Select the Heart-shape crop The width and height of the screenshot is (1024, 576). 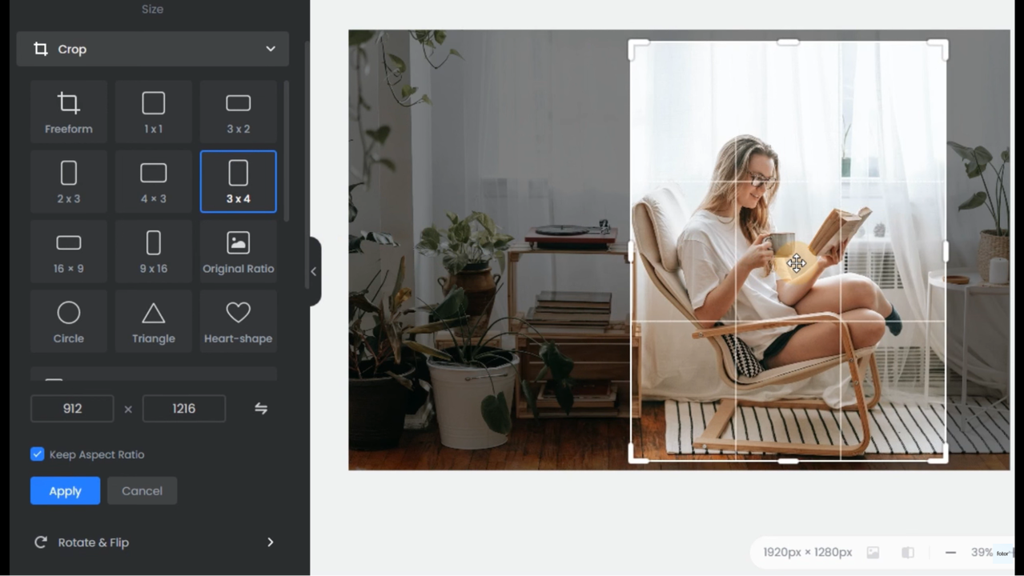pyautogui.click(x=239, y=322)
